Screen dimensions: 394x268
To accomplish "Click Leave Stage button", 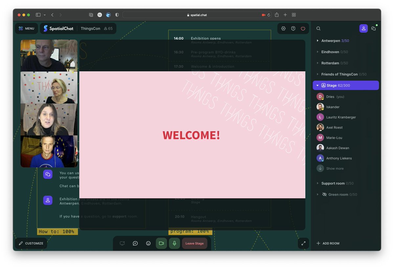I will pos(195,243).
